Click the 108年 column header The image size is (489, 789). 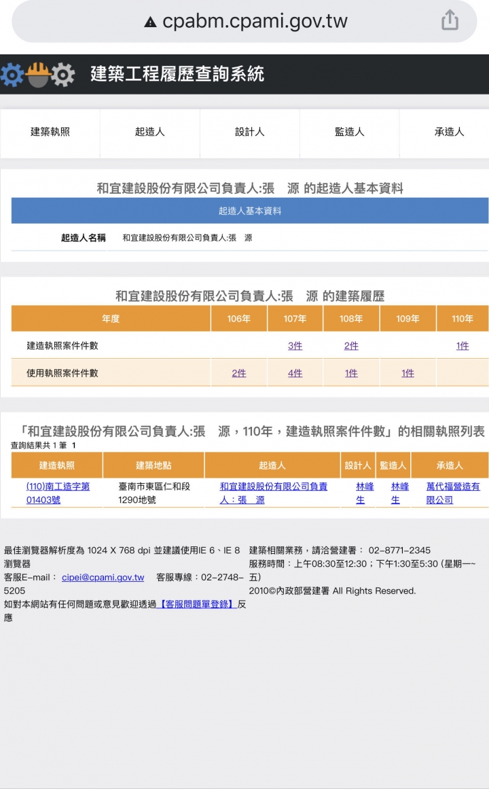pyautogui.click(x=351, y=319)
